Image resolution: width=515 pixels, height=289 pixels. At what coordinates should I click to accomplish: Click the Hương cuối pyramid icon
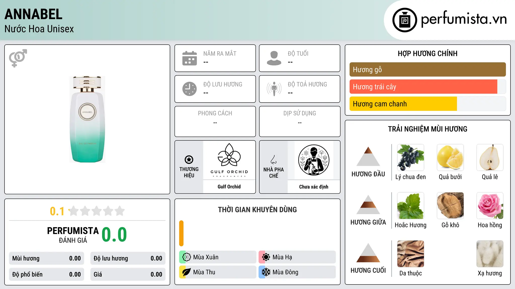point(368,253)
